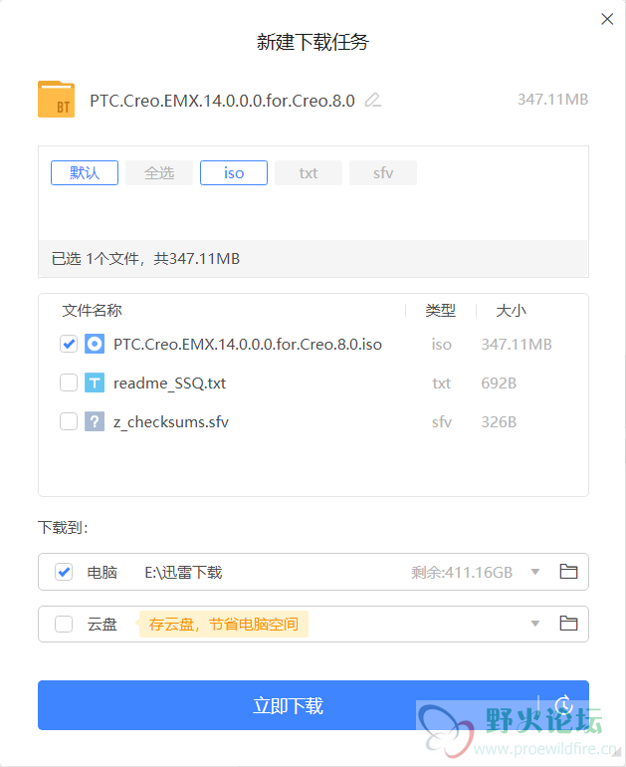This screenshot has width=626, height=767.
Task: Click the orange BT folder icon
Action: 56,100
